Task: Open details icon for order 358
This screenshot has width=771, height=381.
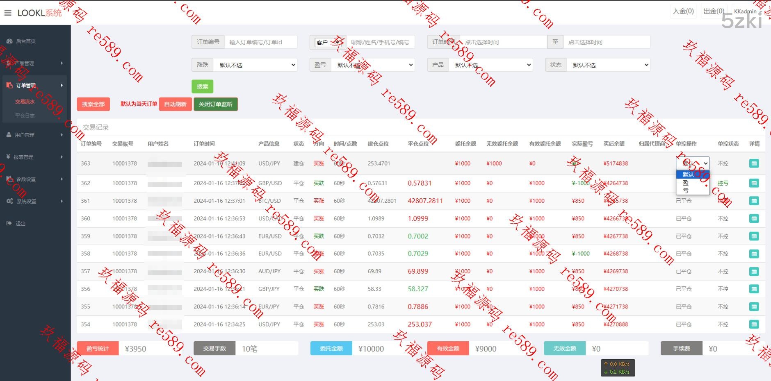Action: [x=754, y=254]
